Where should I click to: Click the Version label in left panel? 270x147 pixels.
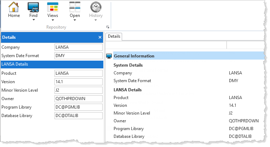pyautogui.click(x=8, y=82)
